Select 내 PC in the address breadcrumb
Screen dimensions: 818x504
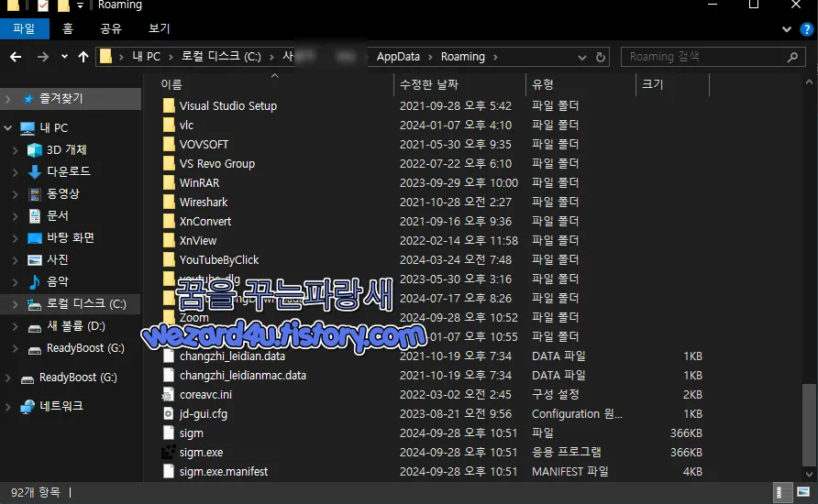coord(146,56)
